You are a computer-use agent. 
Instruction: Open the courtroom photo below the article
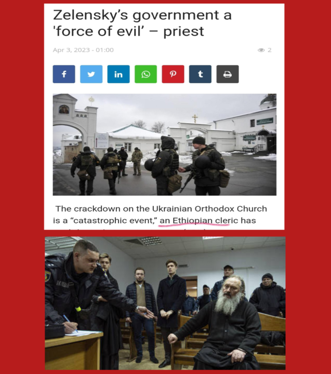[165, 303]
